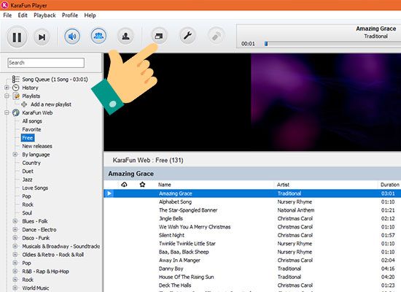Expand Musicals & Broadway - Soundtracks node
The height and width of the screenshot is (292, 401).
15,246
